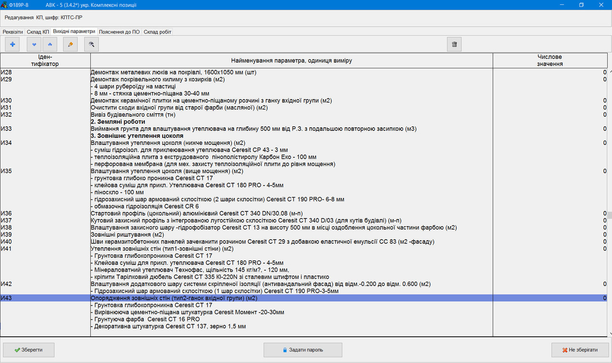Select the Зовнішні риштування (м2) row

[303, 235]
